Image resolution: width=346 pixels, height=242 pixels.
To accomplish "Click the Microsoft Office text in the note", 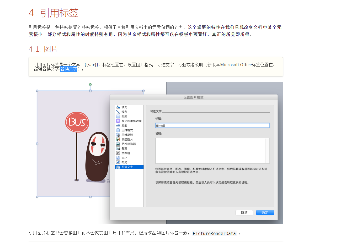I will coord(236,65).
